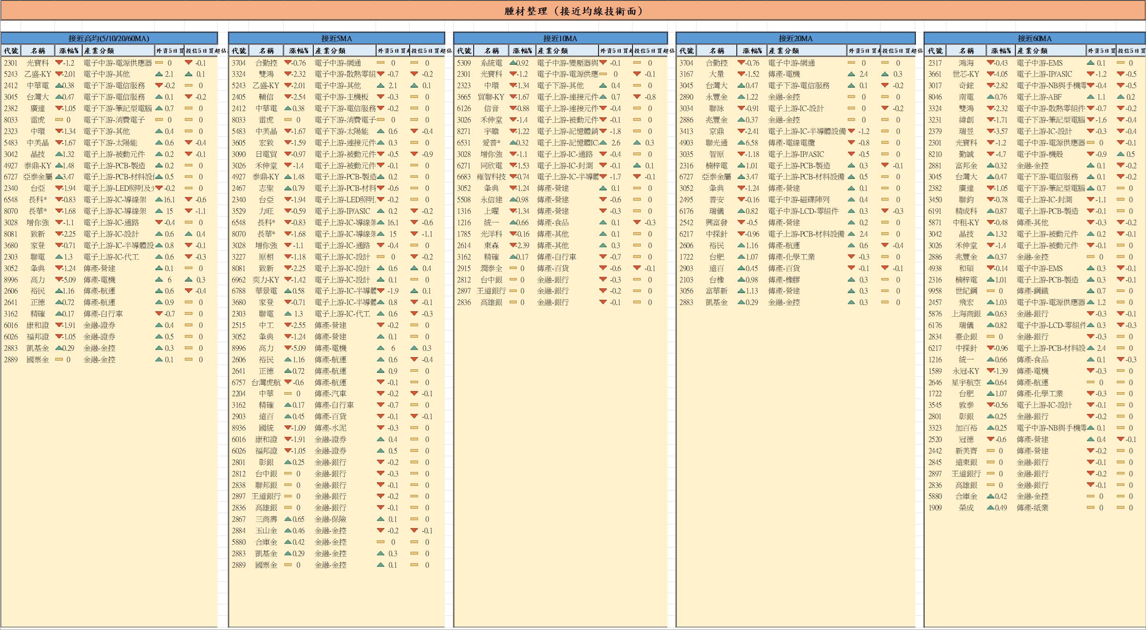The width and height of the screenshot is (1146, 630).
Task: Click the 腫材整理 title banner
Action: click(573, 11)
